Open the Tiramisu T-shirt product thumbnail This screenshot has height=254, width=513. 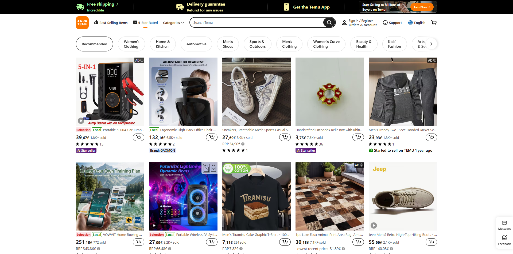256,196
